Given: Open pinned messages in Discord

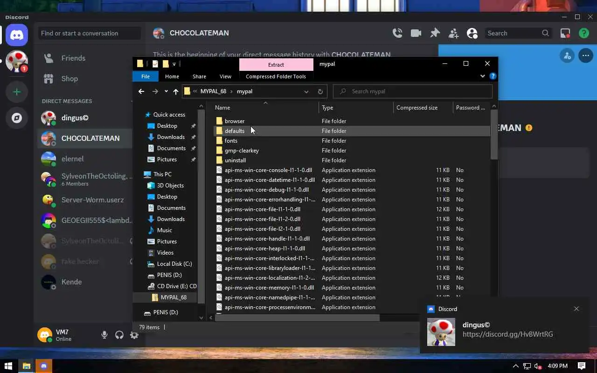Looking at the screenshot, I should [435, 33].
